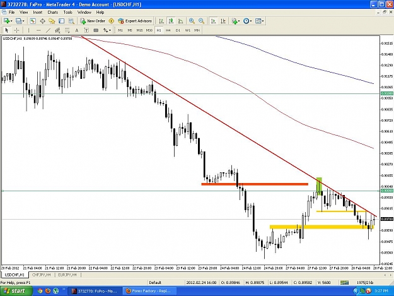Switch chart to Bar Chart mode
Viewport: 394px width, 296px height.
[x=161, y=21]
